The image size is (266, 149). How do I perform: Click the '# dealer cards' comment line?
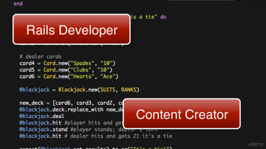(40, 57)
